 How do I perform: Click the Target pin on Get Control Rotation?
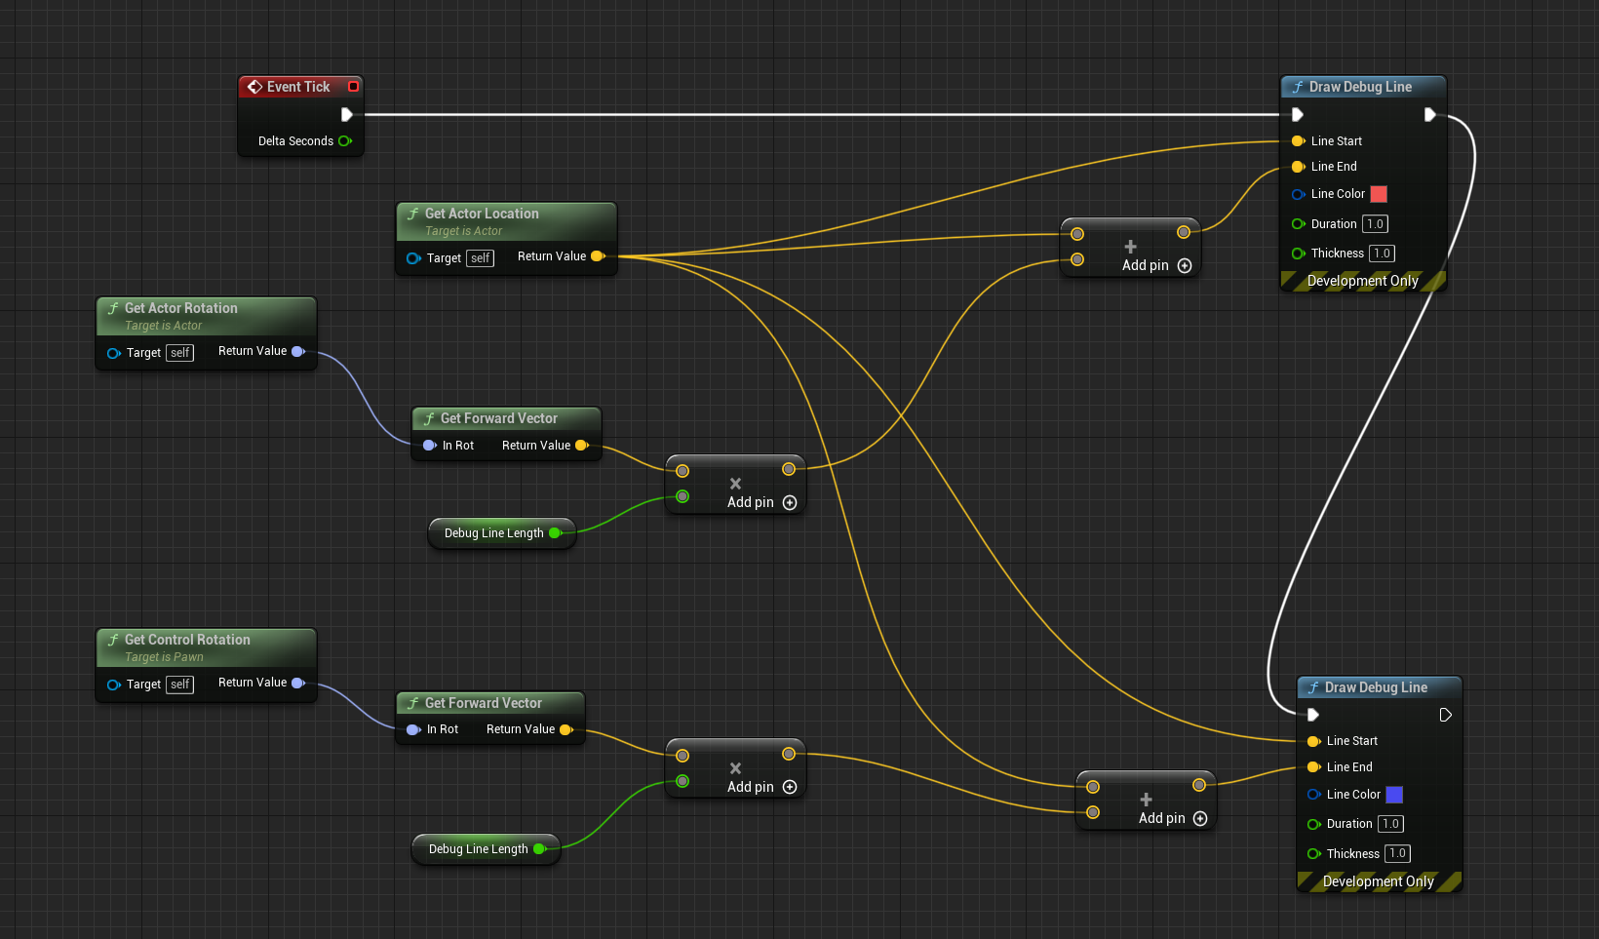(114, 685)
